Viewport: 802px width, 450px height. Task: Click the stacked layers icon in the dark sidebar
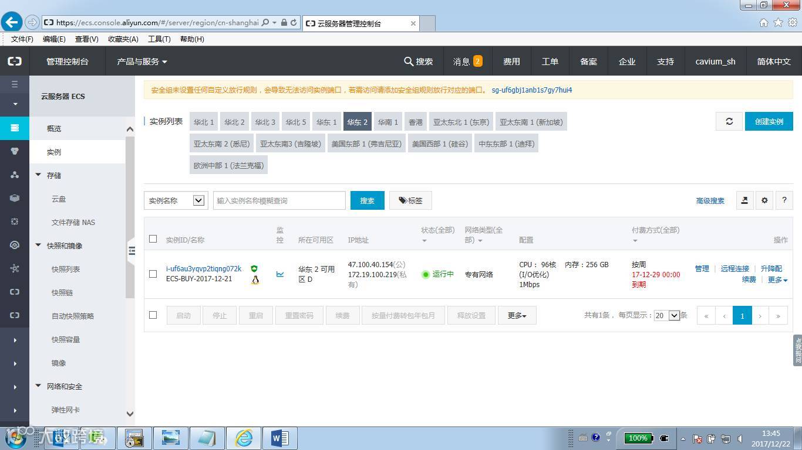[x=15, y=198]
